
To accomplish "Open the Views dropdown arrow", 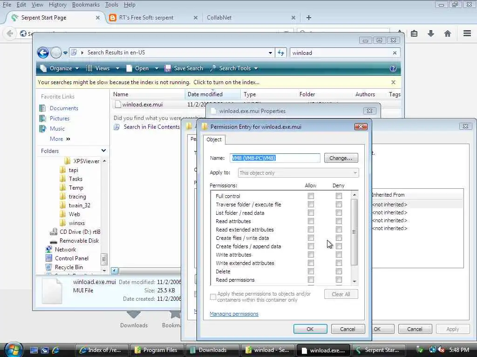I will point(117,68).
